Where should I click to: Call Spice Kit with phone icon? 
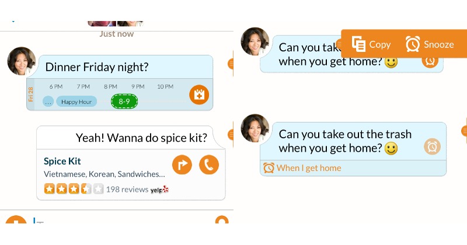(x=209, y=164)
